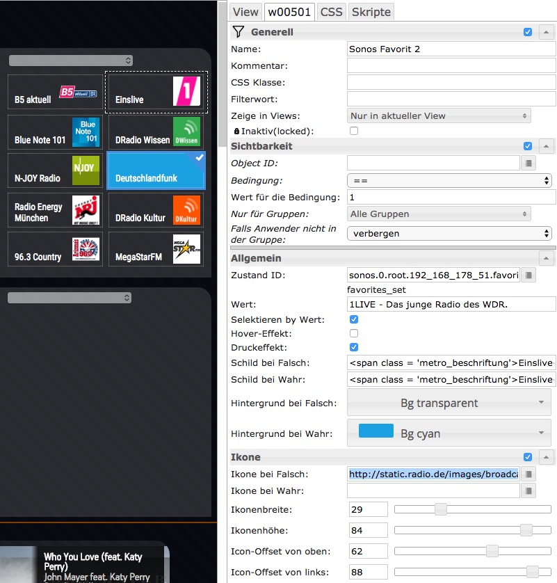
Task: Click the Ikonenbreite slider handle
Action: 440,509
